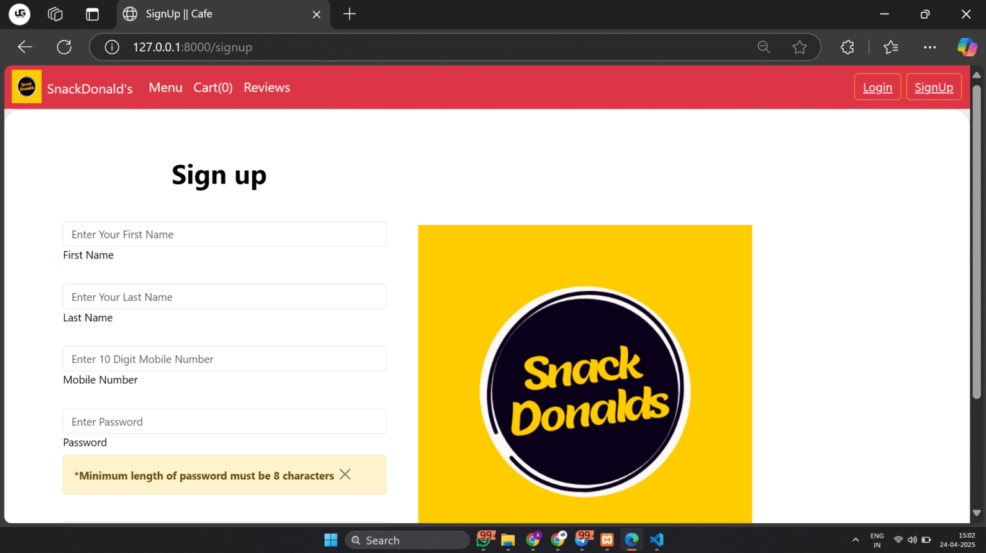Open the Reviews navigation item
Viewport: 986px width, 553px height.
266,87
